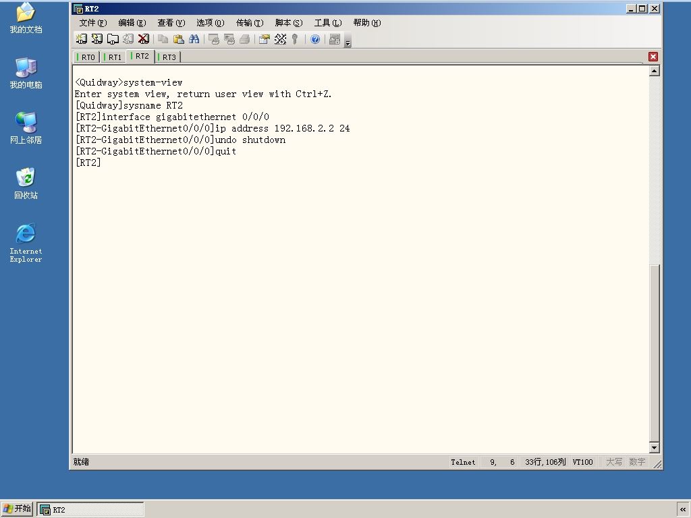The image size is (691, 518).
Task: Click the 'undo shutdown' command line
Action: (180, 140)
